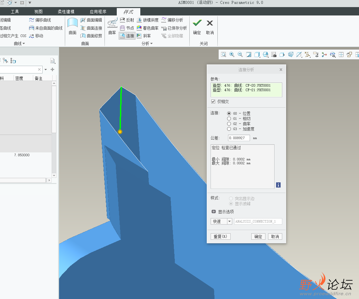Image resolution: width=359 pixels, height=299 pixels.
Task: Expand the 分析 group dropdown
Action: [147, 43]
